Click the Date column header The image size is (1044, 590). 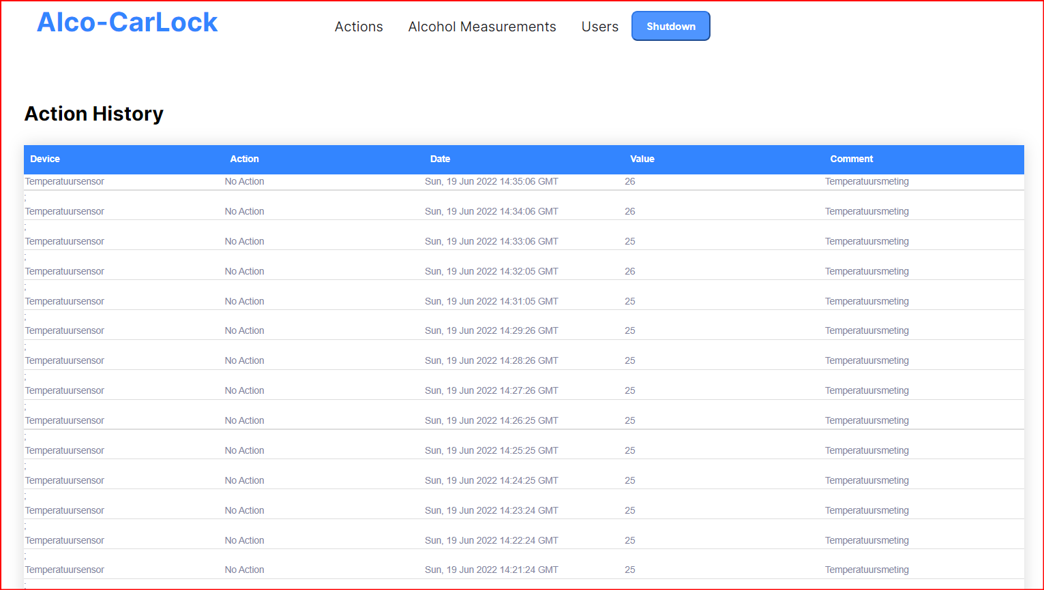tap(440, 159)
